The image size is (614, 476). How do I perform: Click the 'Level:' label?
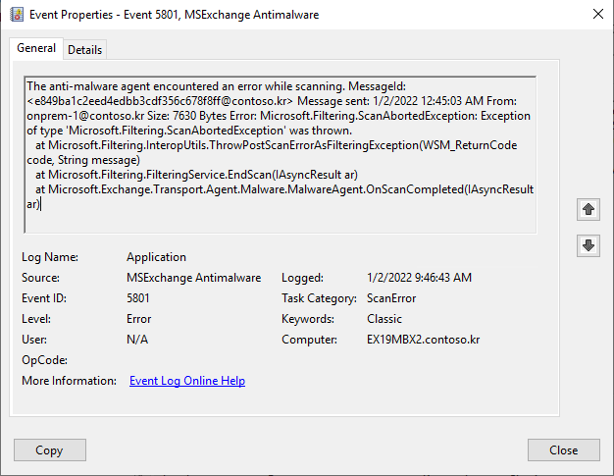pos(36,319)
